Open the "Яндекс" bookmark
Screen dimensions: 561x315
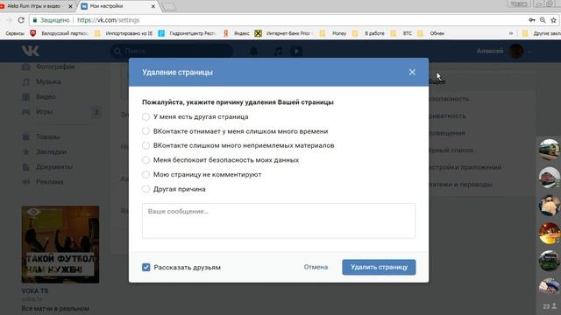[237, 33]
